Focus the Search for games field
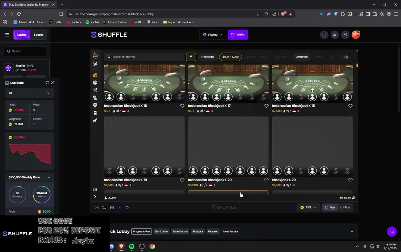The width and height of the screenshot is (401, 252). 144,57
